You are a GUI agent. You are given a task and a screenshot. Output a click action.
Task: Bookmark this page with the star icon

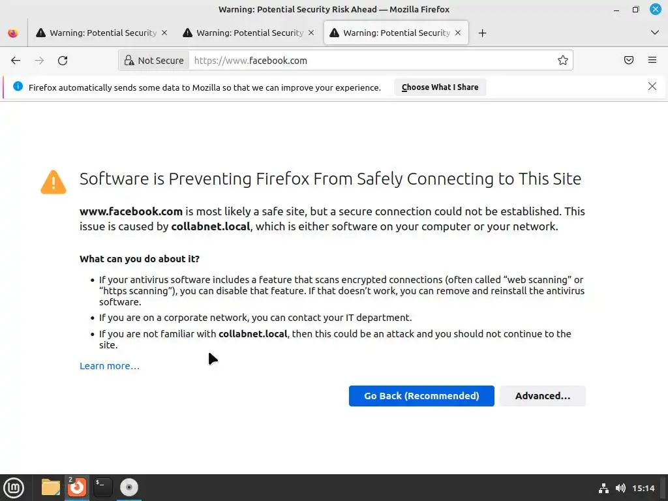tap(562, 61)
